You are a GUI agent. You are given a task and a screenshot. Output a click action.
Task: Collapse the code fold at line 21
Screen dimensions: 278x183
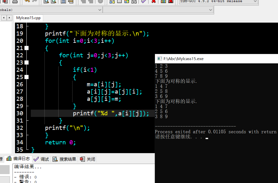coord(27,48)
